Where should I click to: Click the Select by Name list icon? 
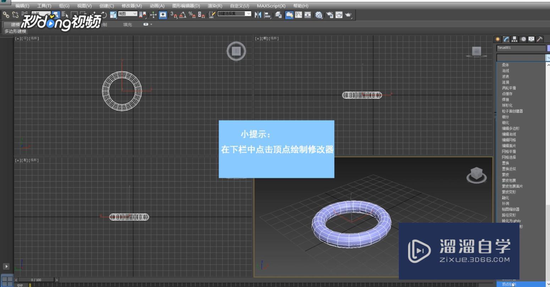[65, 15]
